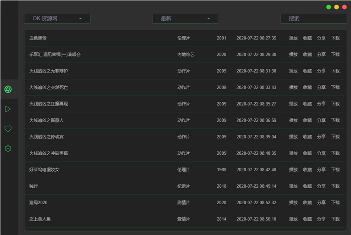Image resolution: width=351 pixels, height=235 pixels.
Task: Click 收藏 for 火线追凶之狂魔再现
Action: tap(307, 104)
